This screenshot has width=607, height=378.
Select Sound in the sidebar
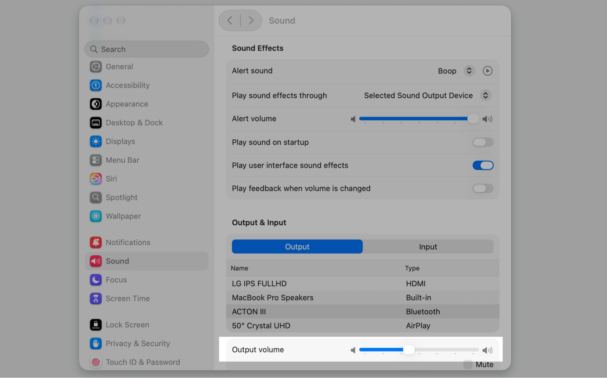click(x=147, y=261)
